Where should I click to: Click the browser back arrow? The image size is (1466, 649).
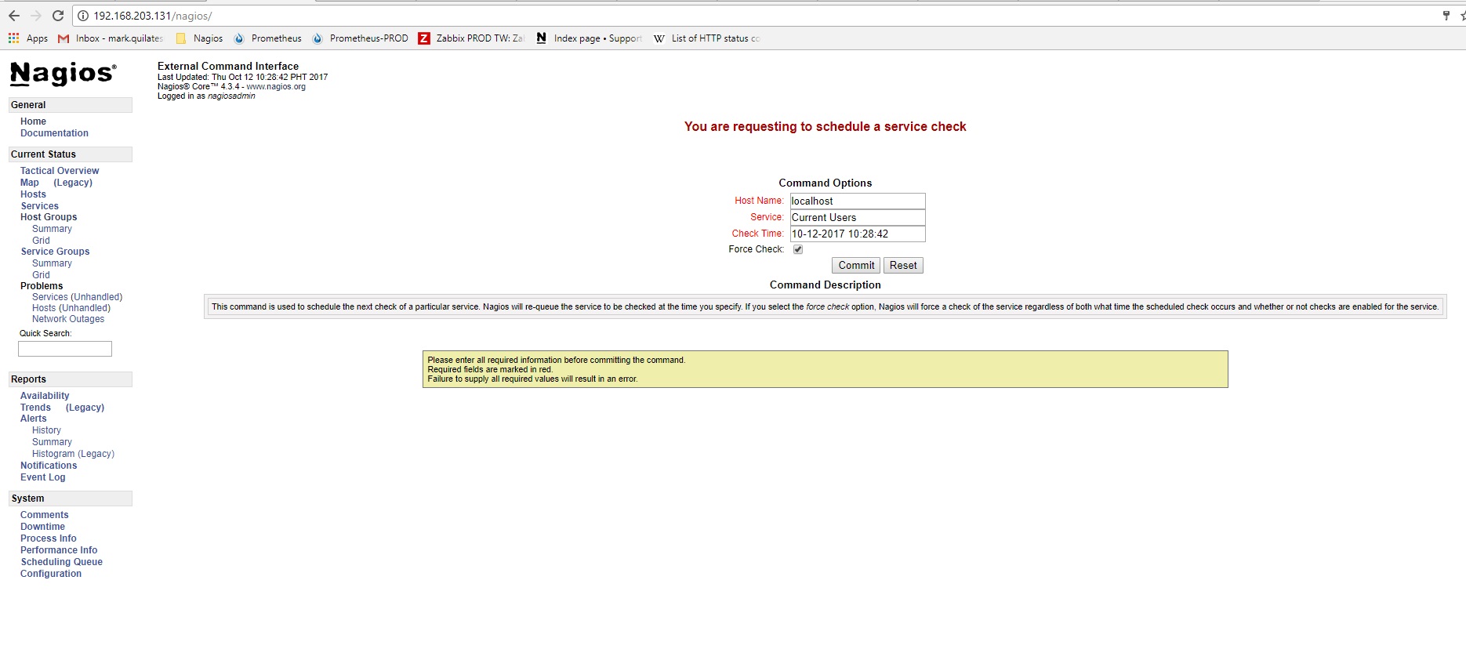(x=14, y=16)
